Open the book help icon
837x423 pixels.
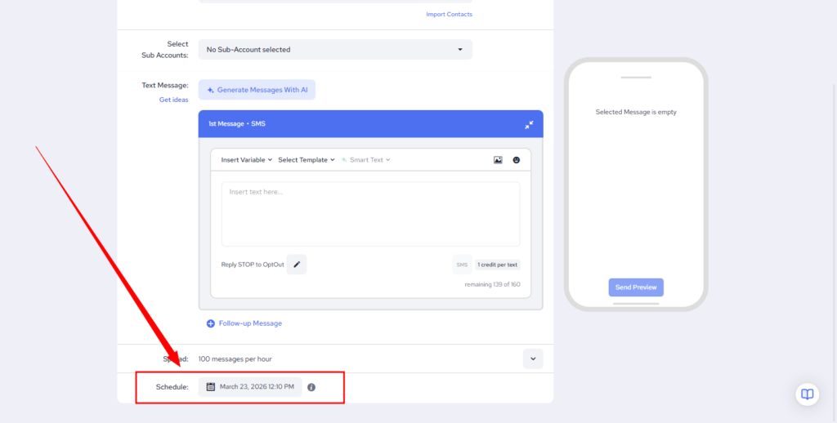click(x=807, y=394)
